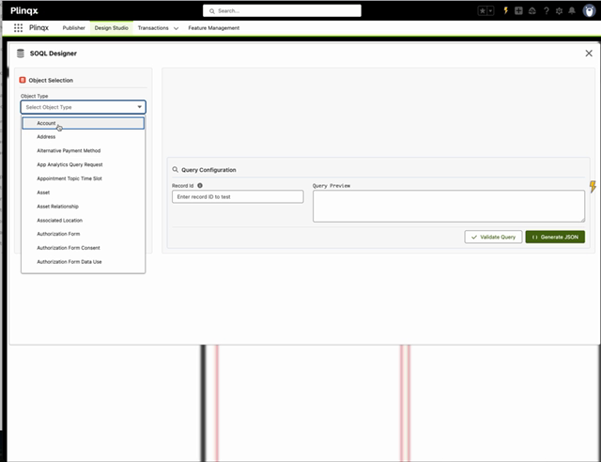View notifications bell icon
This screenshot has height=462, width=601.
[572, 10]
